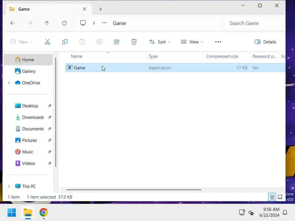The image size is (295, 221).
Task: Click the Yes password cell
Action: (x=255, y=68)
